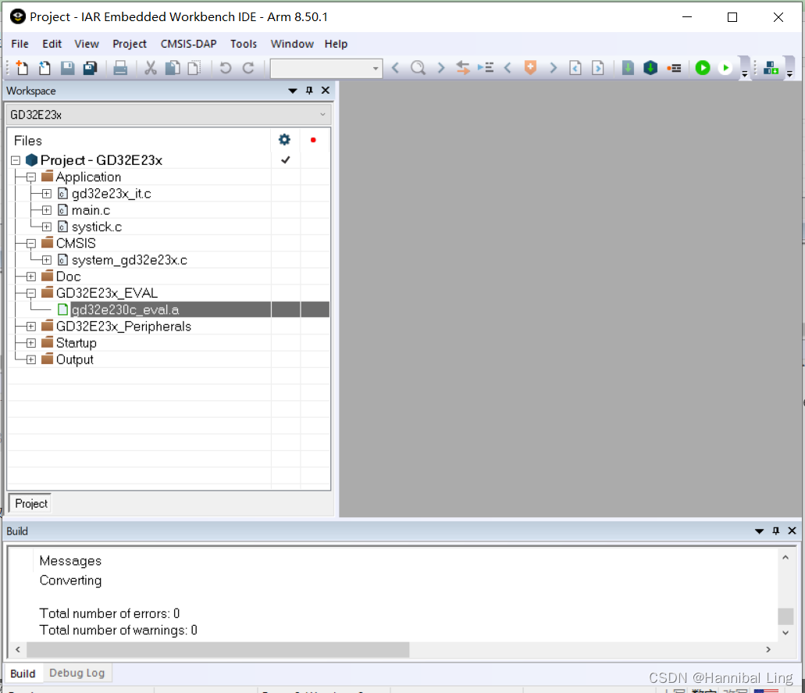Image resolution: width=805 pixels, height=693 pixels.
Task: Expand the Doc folder
Action: click(x=30, y=277)
